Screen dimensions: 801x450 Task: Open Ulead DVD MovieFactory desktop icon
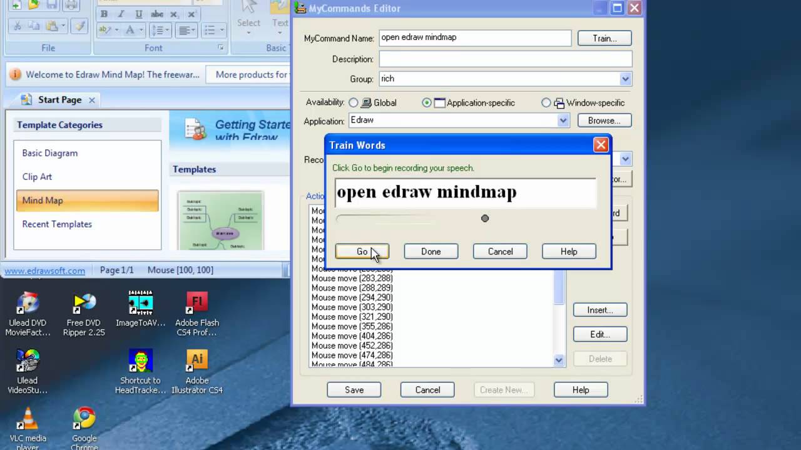pyautogui.click(x=28, y=314)
